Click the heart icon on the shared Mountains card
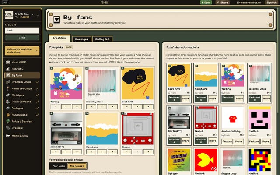The height and width of the screenshot is (175, 280). point(214,93)
